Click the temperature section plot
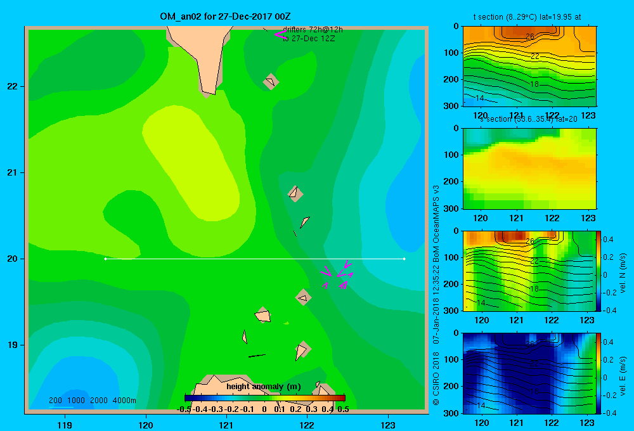This screenshot has height=431, width=634. coord(529,66)
